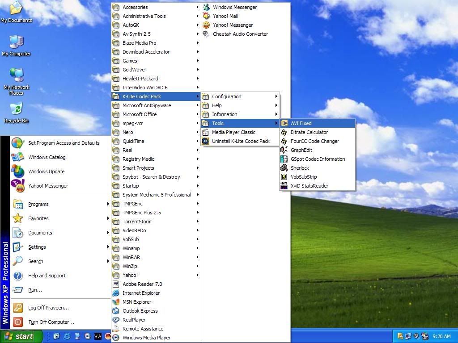Viewport: 458px width, 343px height.
Task: Open Adobe Reader 7.0
Action: pyautogui.click(x=156, y=284)
